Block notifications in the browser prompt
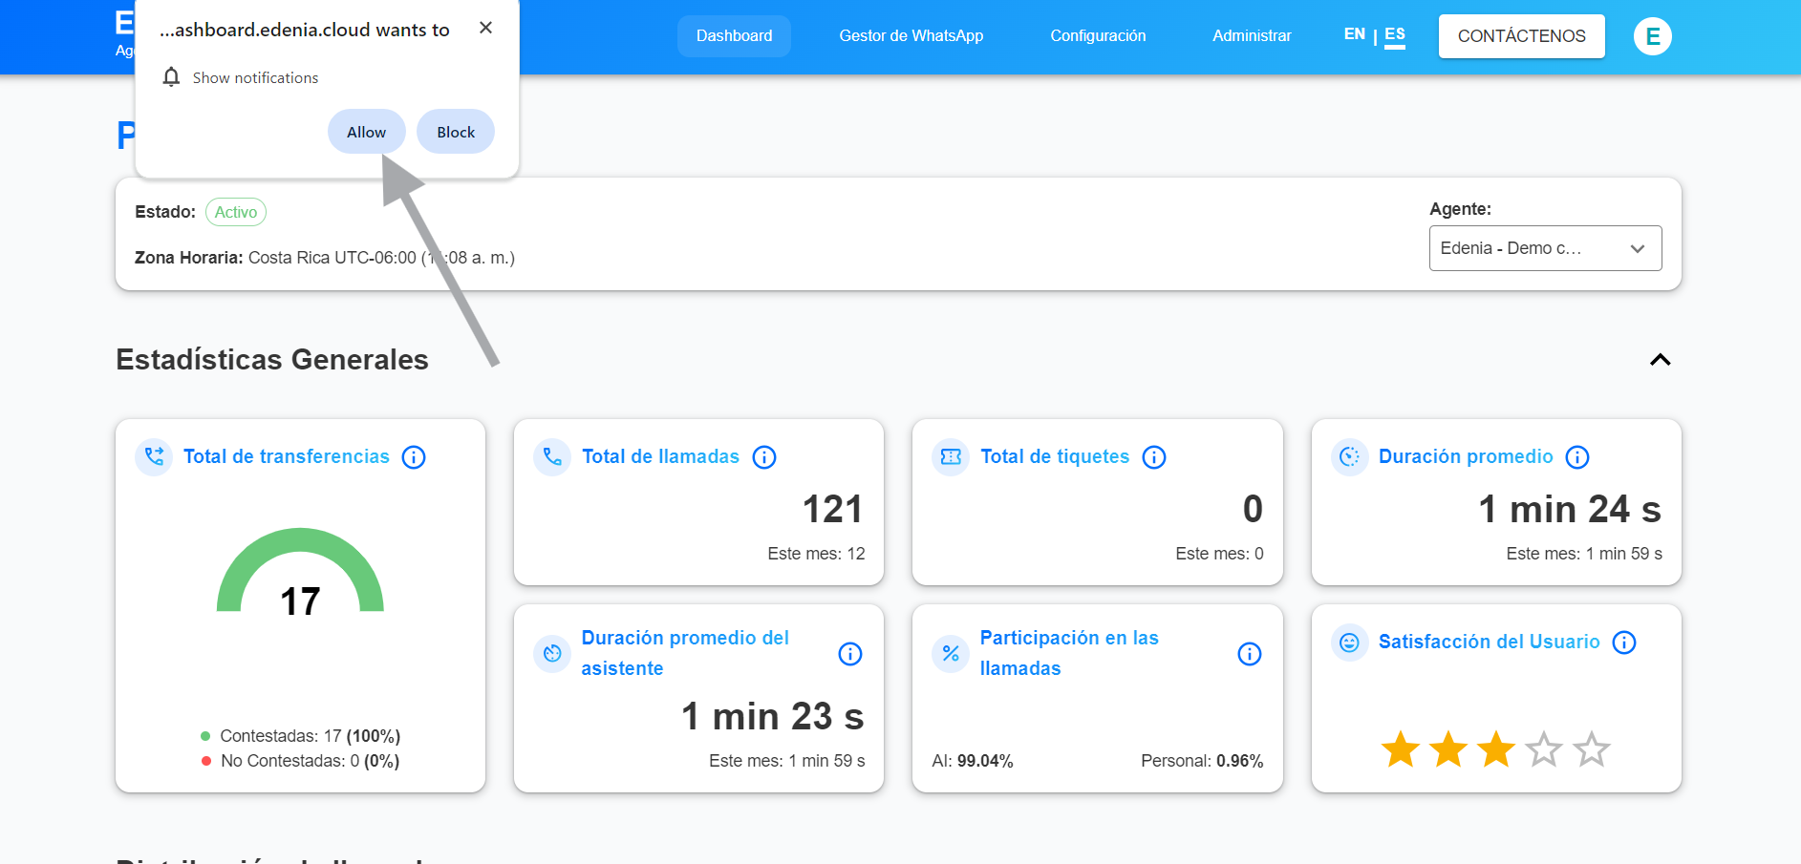The image size is (1801, 864). point(456,132)
